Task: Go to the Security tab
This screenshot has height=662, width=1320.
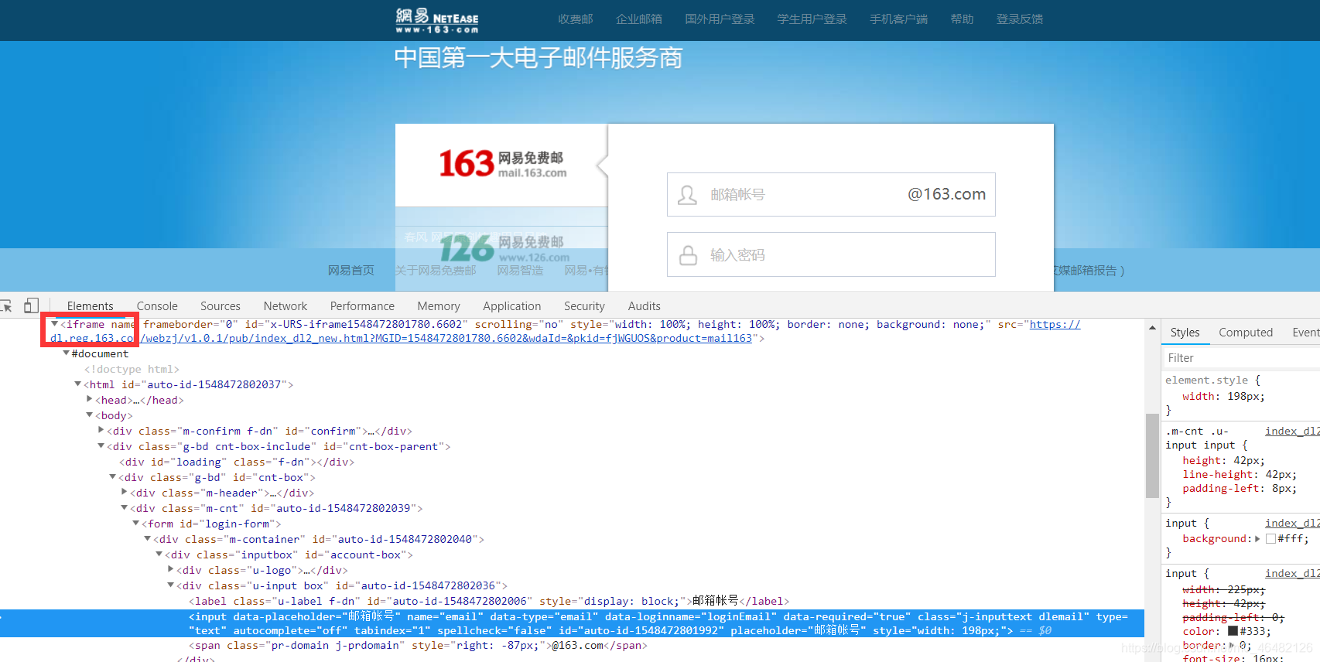Action: tap(584, 306)
